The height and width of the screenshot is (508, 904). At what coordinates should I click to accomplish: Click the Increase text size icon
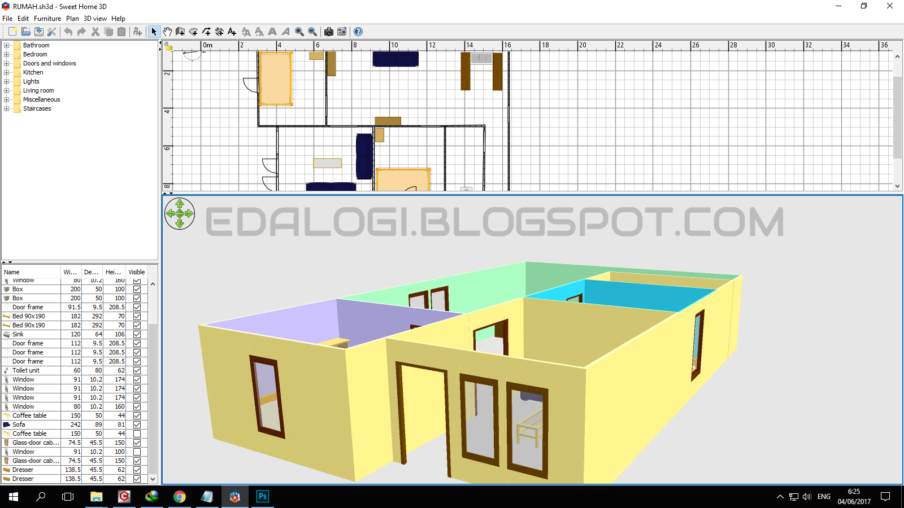pyautogui.click(x=246, y=32)
